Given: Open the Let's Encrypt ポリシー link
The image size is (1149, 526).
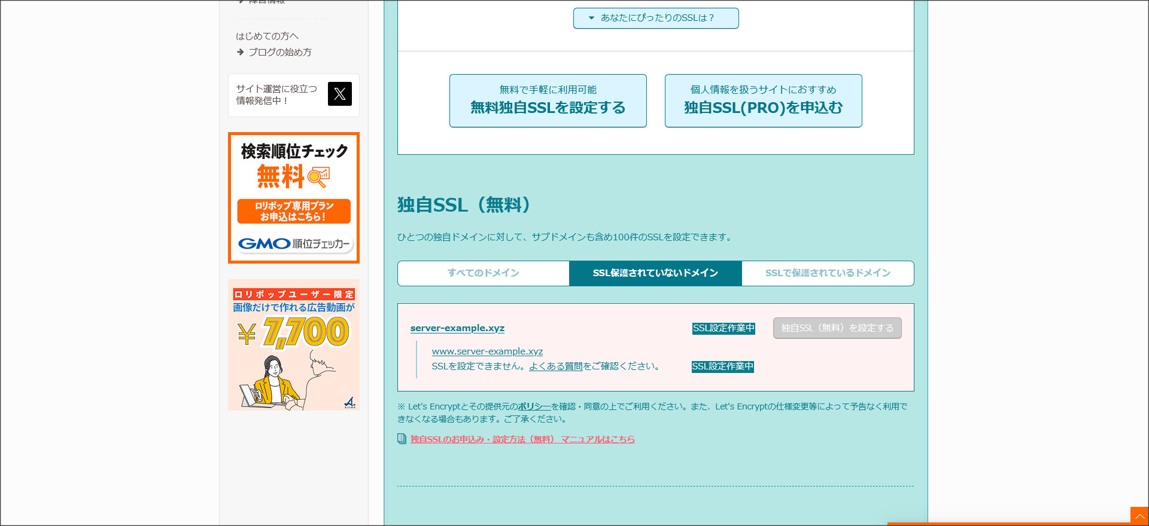Looking at the screenshot, I should click(534, 406).
